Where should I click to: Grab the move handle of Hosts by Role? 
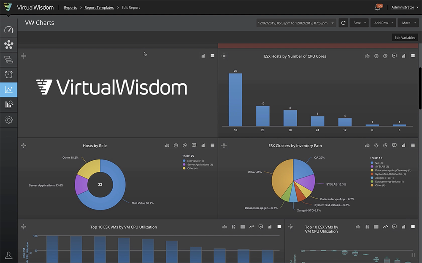pos(23,146)
